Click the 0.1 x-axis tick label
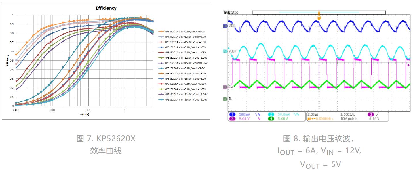Screen dimensions: 413x171 [x=88, y=110]
